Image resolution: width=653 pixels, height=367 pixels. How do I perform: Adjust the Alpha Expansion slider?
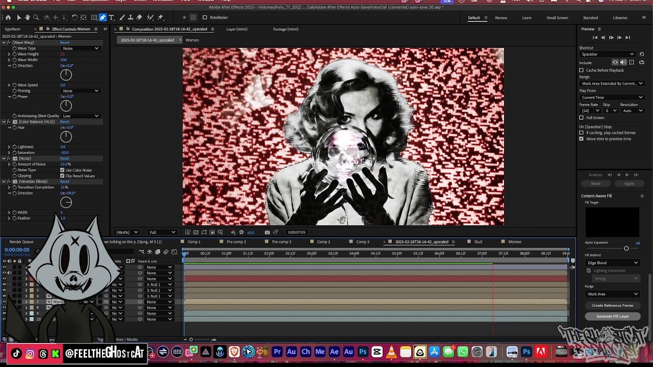point(626,248)
